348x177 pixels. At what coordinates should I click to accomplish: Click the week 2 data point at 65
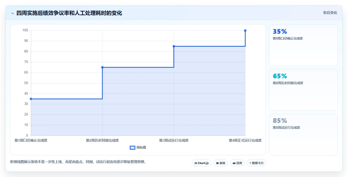pos(102,67)
